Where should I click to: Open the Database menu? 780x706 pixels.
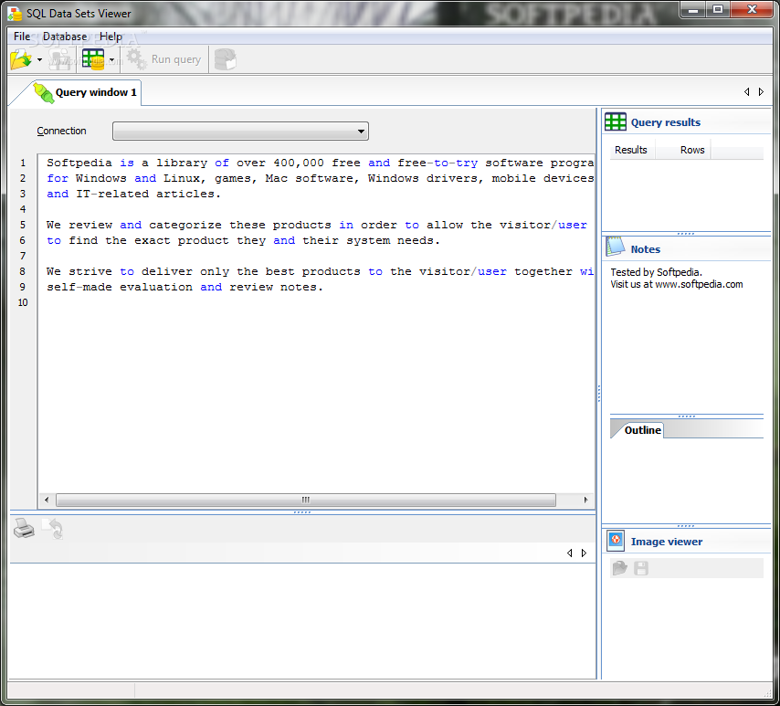(65, 37)
